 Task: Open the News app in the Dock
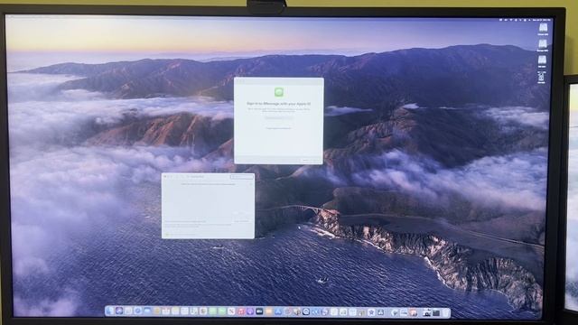click(231, 311)
